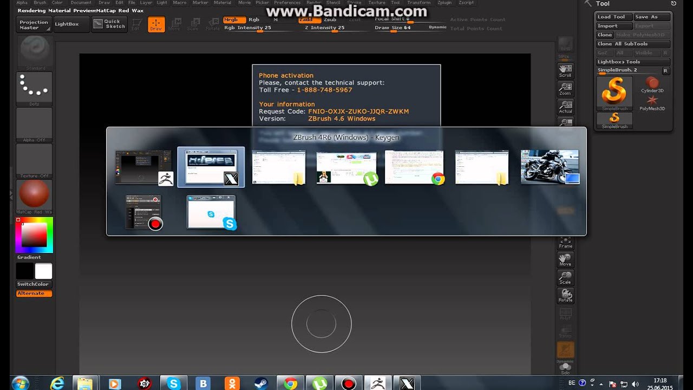Toggle the Zsub button
The width and height of the screenshot is (693, 390).
pyautogui.click(x=330, y=19)
